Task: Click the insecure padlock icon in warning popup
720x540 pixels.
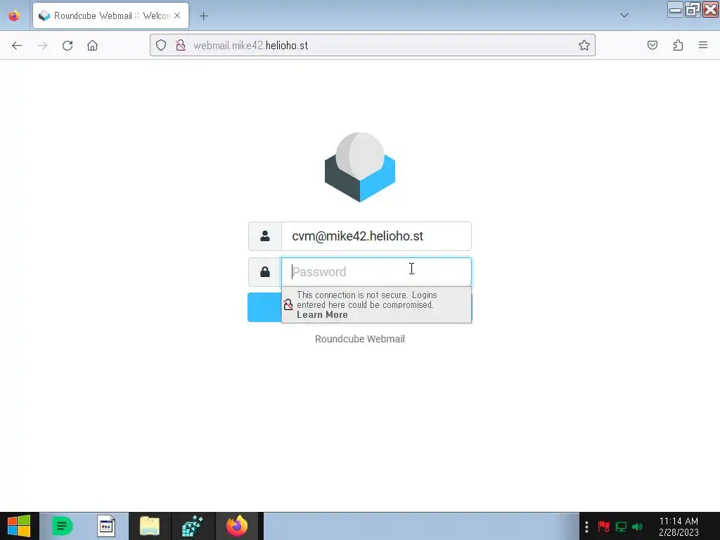Action: [288, 304]
